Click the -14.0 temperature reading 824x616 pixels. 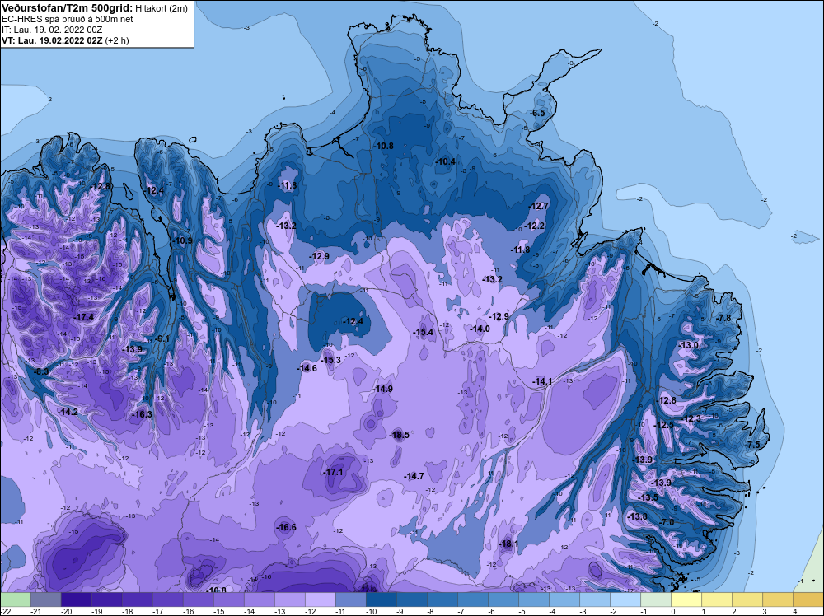[x=480, y=329]
